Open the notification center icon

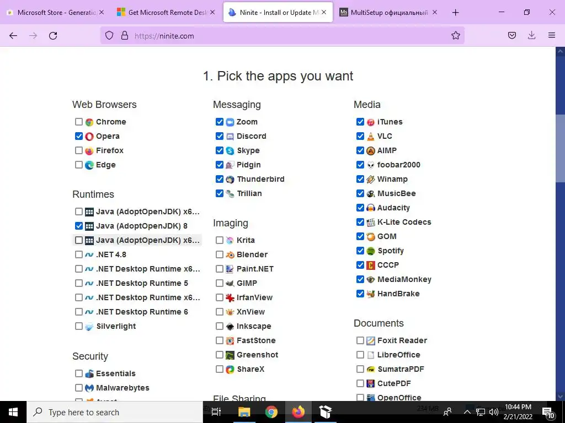548,412
